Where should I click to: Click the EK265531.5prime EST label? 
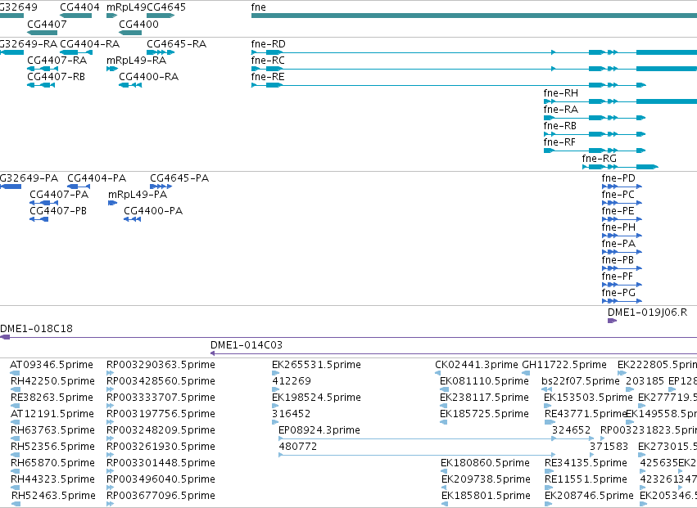[316, 365]
